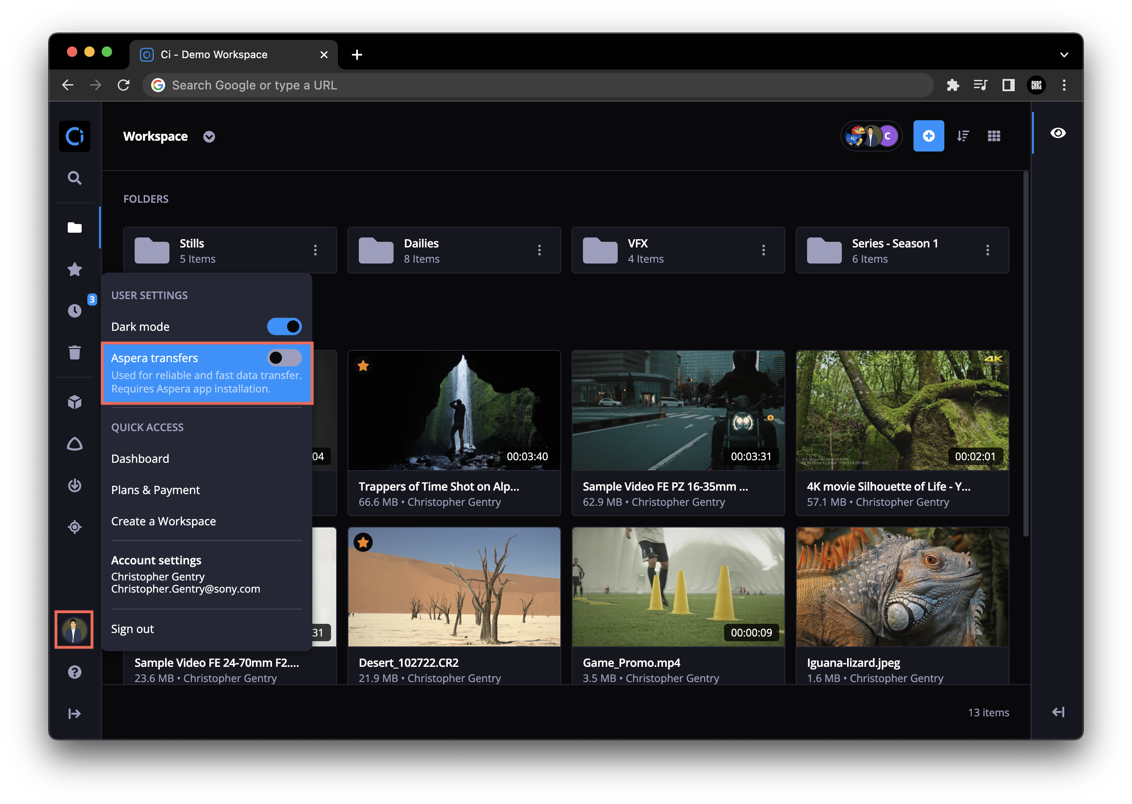The height and width of the screenshot is (804, 1132).
Task: Click the content area vertical scrollbar
Action: click(x=1026, y=353)
